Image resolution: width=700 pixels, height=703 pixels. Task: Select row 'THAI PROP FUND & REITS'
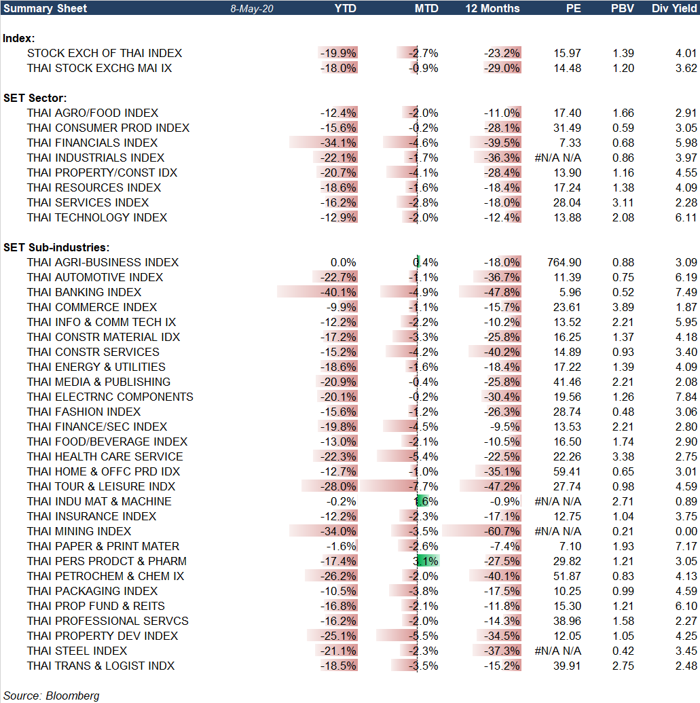[350, 606]
